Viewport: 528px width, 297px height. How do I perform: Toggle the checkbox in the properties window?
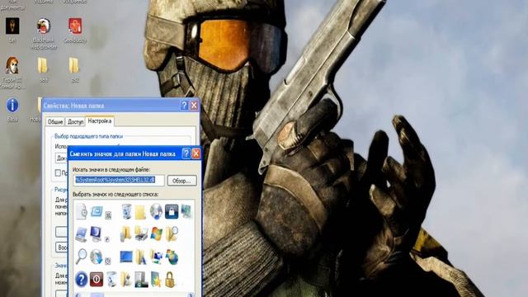tap(58, 172)
